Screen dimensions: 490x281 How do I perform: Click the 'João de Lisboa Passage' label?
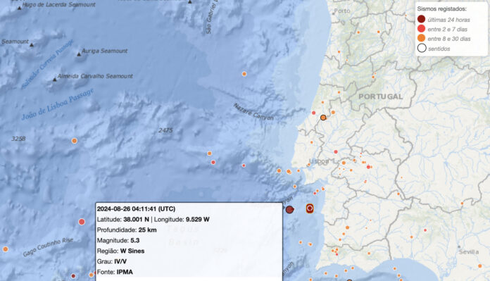pos(58,104)
